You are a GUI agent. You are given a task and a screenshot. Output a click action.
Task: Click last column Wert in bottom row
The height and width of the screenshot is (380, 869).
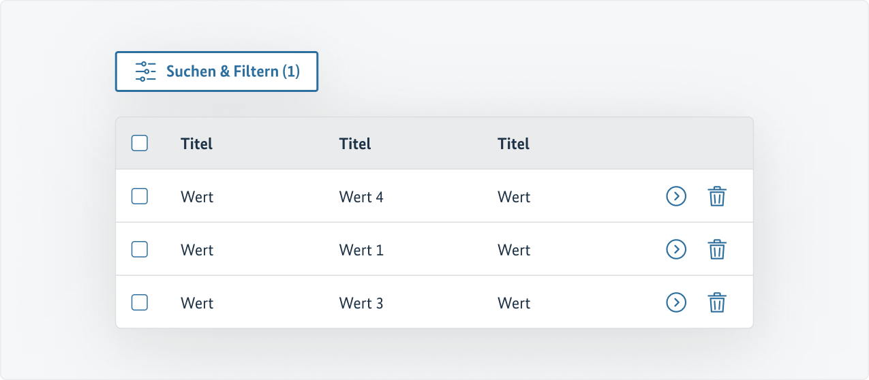click(x=514, y=303)
